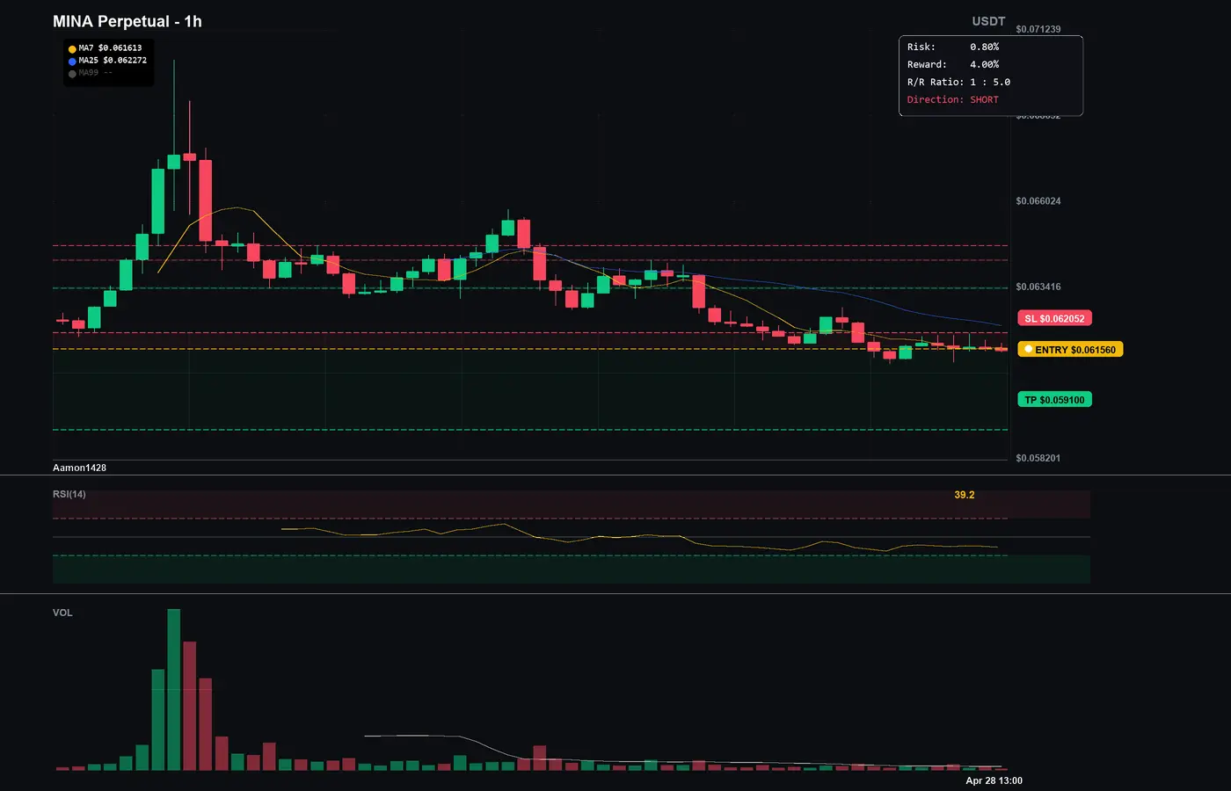
Task: Click the RSI(14) indicator label
Action: coord(69,494)
